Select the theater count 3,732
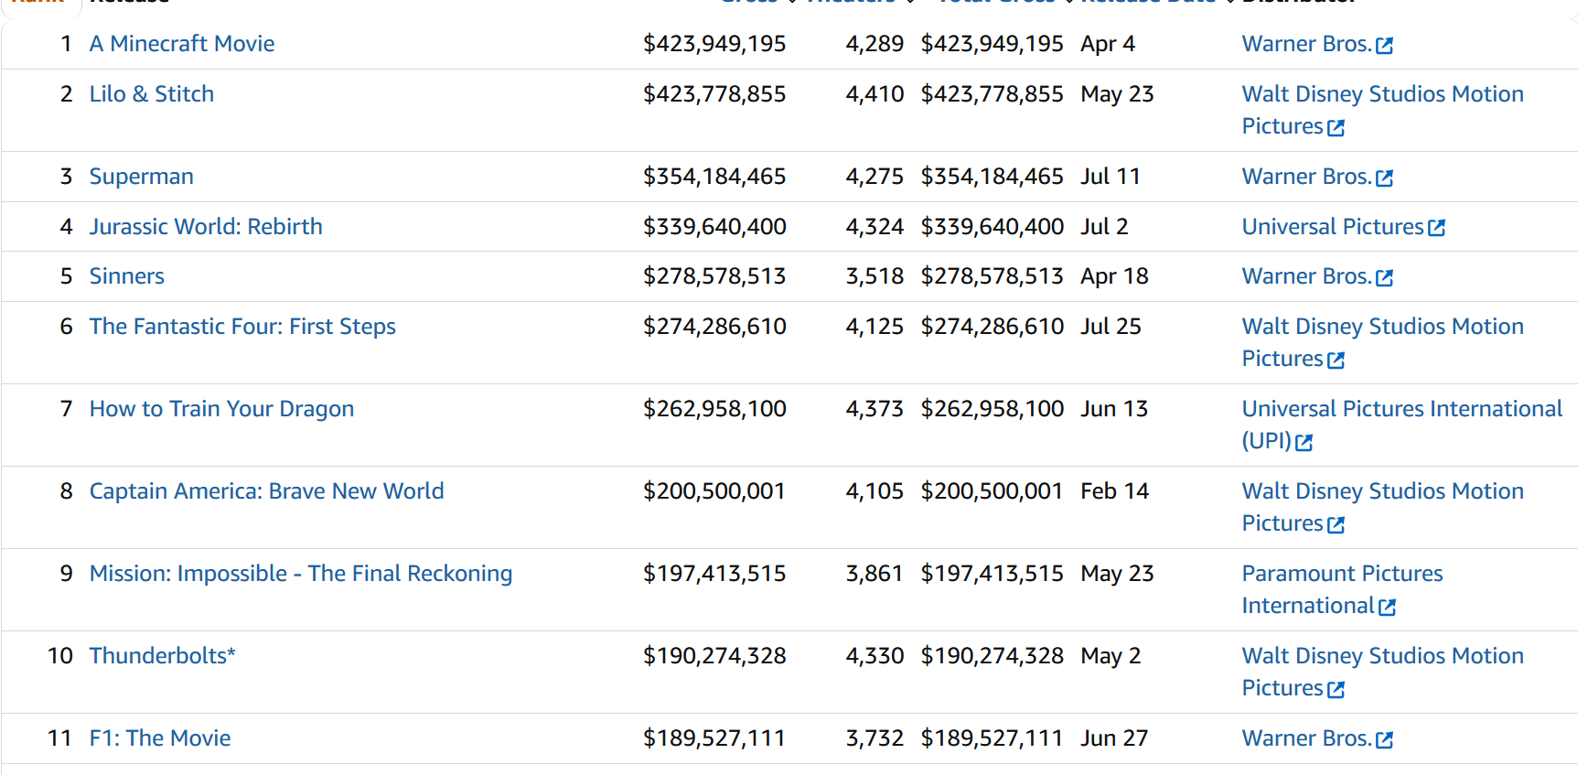1588x775 pixels. (x=874, y=738)
